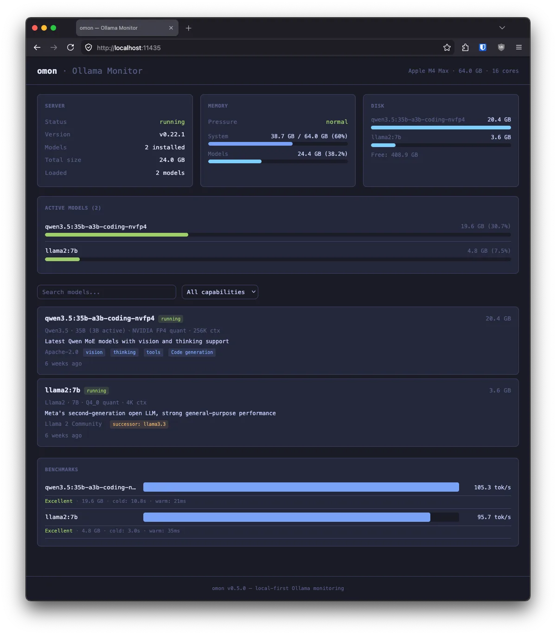Click the running badge next to qwen3.5:35b-a3b-coding-nvfp4
Image resolution: width=556 pixels, height=635 pixels.
[171, 319]
